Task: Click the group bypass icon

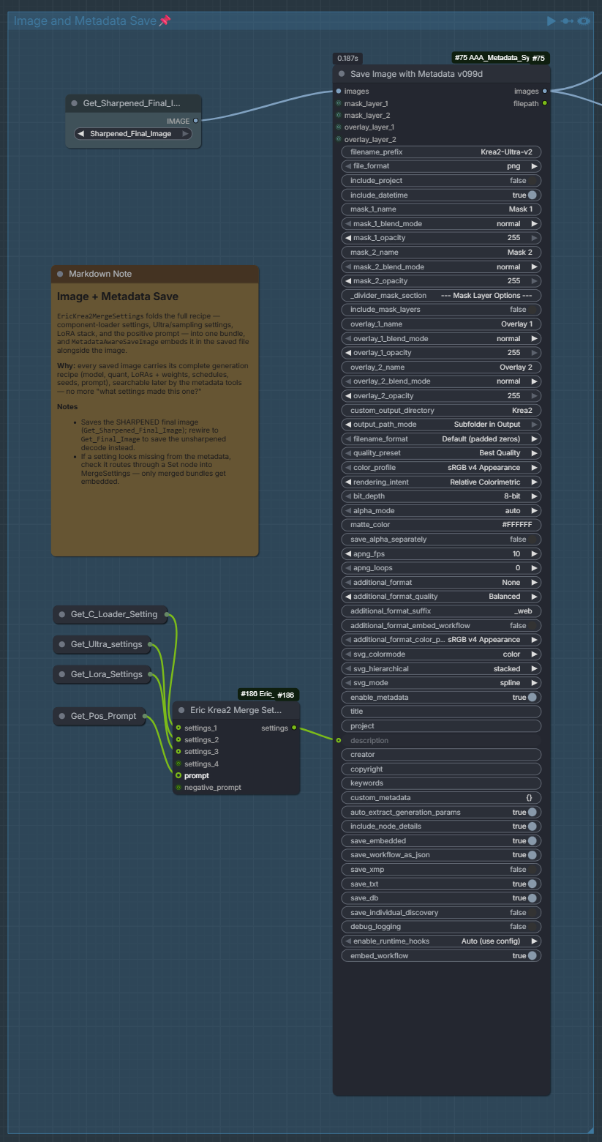Action: point(567,21)
